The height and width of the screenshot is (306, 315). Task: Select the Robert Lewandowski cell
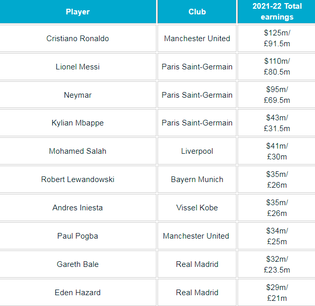tap(77, 179)
